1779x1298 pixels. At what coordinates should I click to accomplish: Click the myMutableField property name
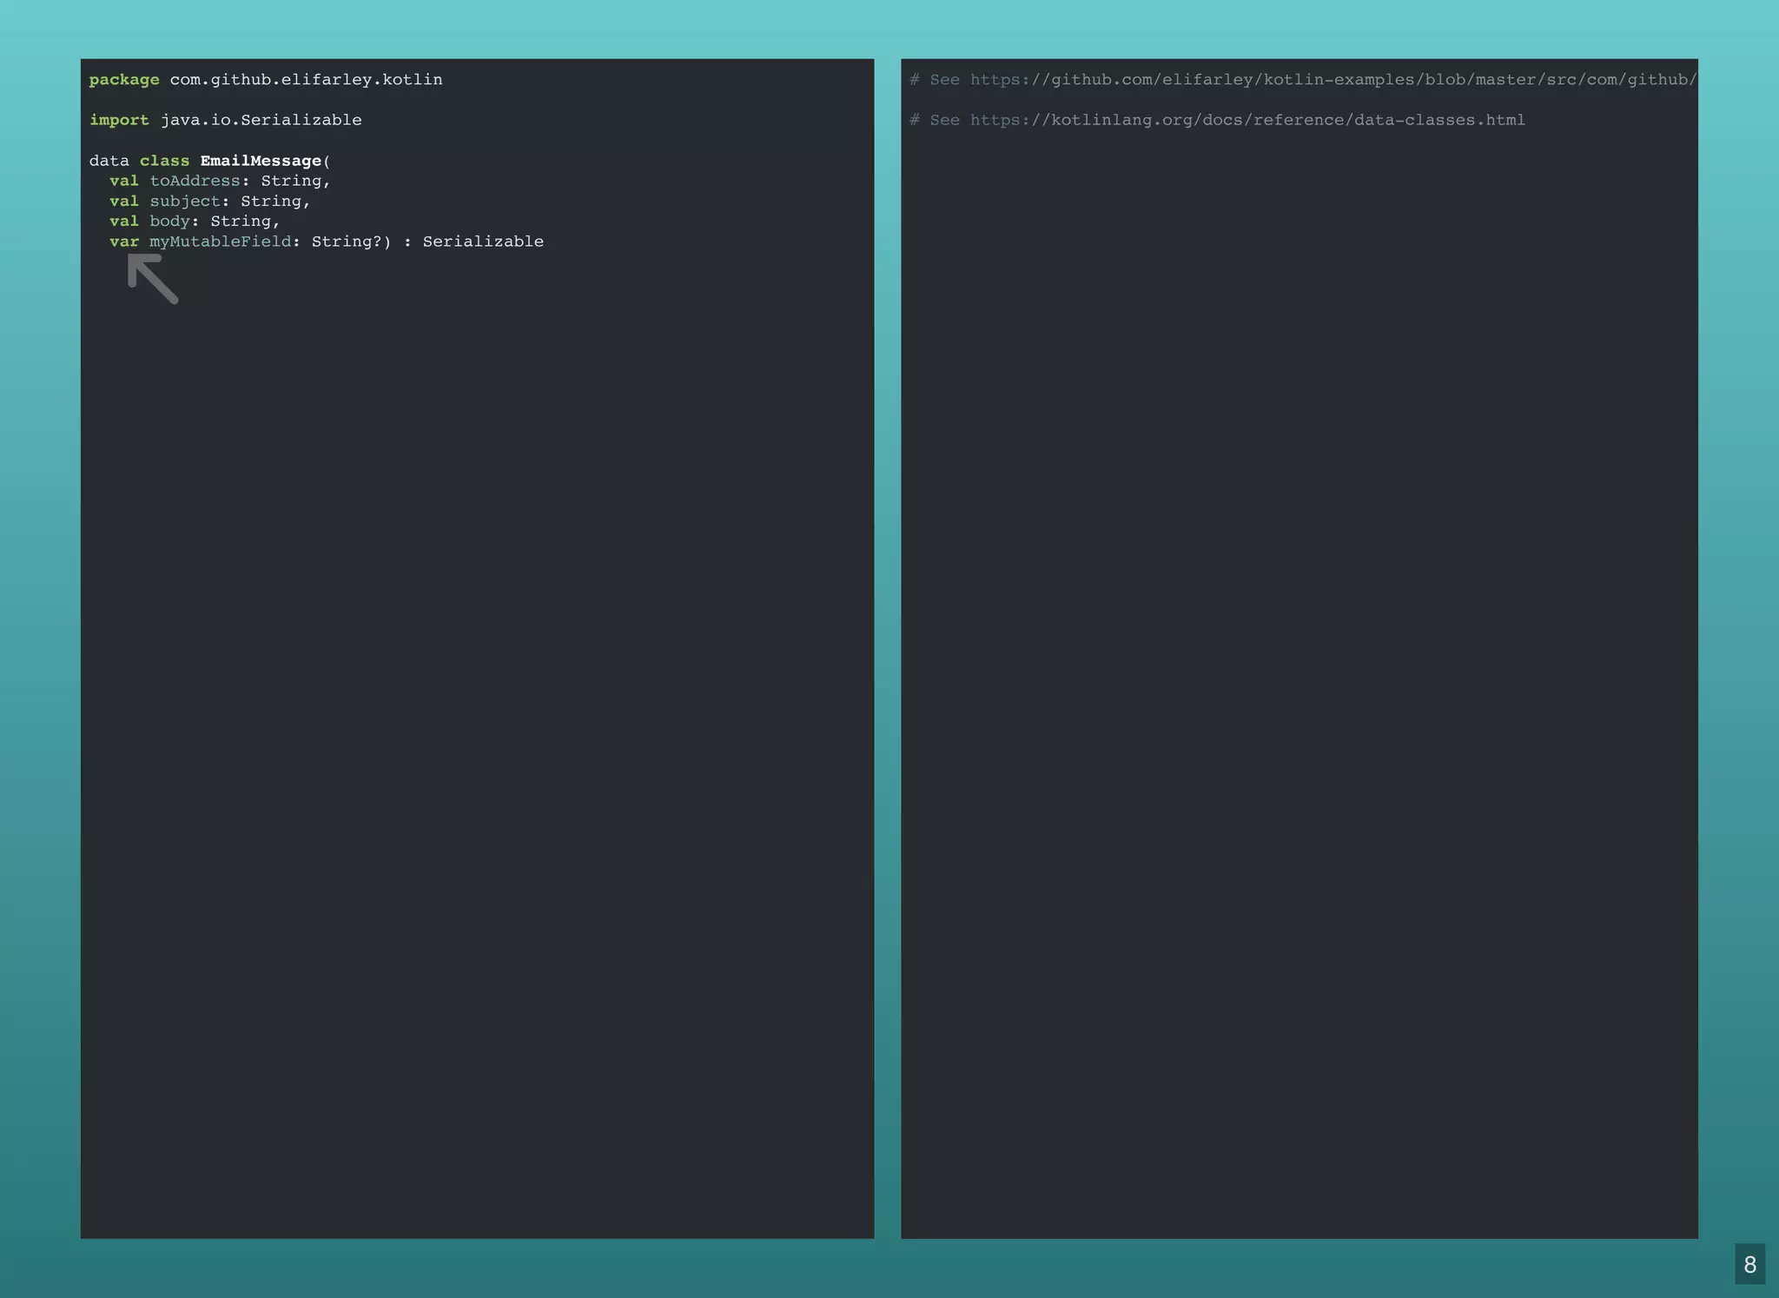(220, 242)
